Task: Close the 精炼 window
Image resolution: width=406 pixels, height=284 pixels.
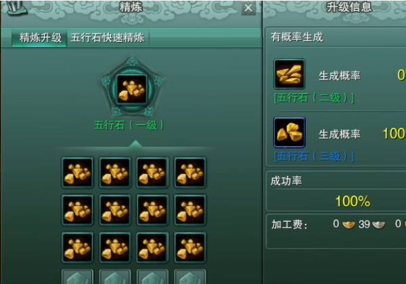Action: 248,8
